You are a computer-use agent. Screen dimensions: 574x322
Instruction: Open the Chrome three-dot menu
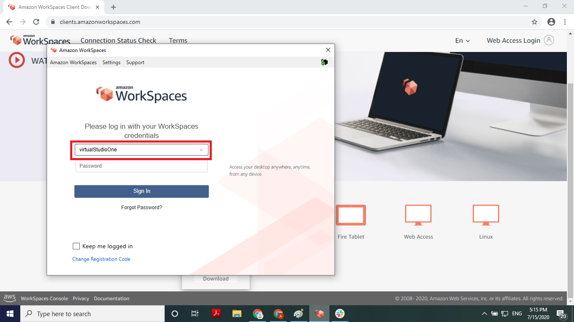[565, 22]
